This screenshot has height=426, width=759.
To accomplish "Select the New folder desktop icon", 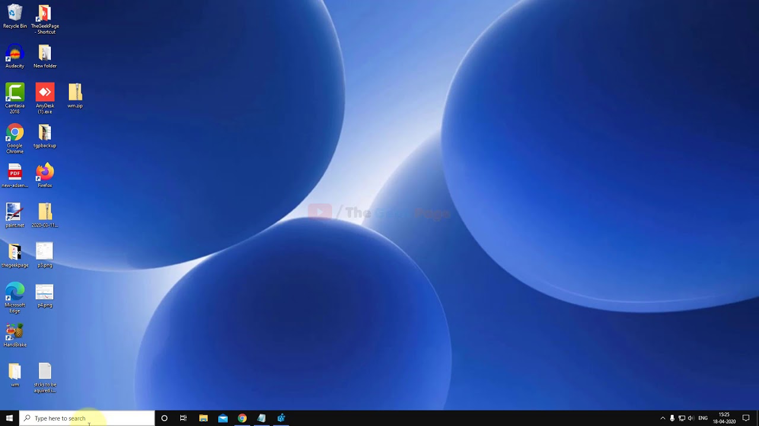I will [45, 57].
